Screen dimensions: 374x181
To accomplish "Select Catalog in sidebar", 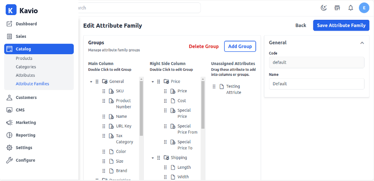I will pos(39,49).
